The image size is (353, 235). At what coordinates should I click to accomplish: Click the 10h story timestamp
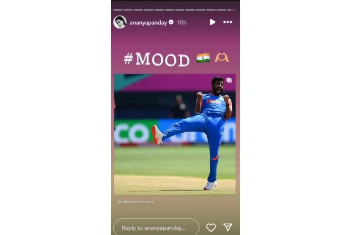click(x=182, y=22)
